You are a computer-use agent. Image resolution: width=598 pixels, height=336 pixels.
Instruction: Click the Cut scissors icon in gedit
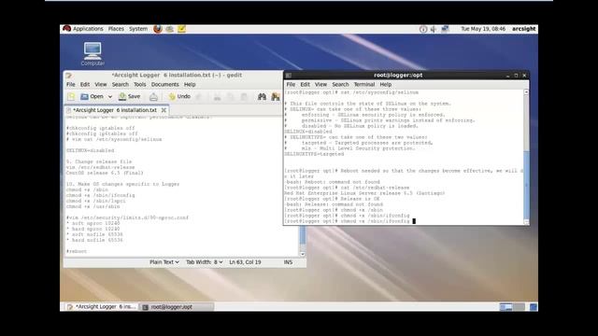click(x=217, y=97)
